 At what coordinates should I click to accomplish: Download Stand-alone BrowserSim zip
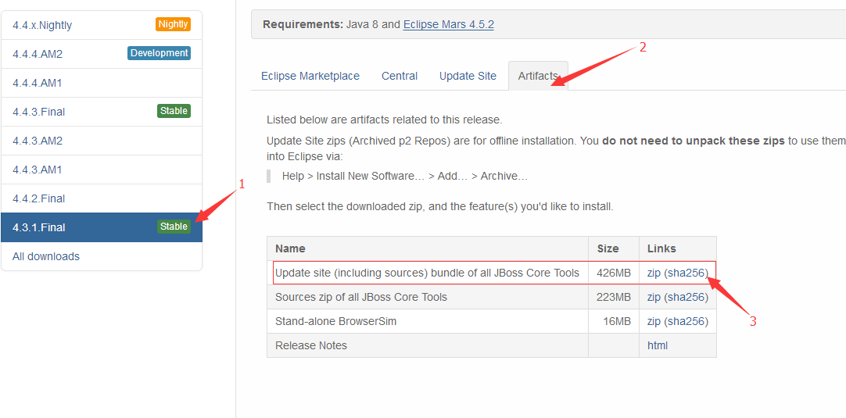tap(654, 321)
